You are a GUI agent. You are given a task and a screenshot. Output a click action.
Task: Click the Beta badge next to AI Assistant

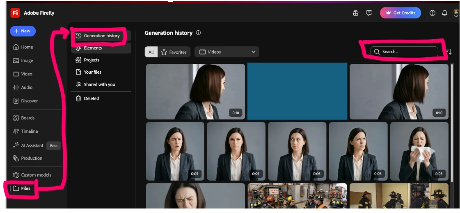coord(54,145)
